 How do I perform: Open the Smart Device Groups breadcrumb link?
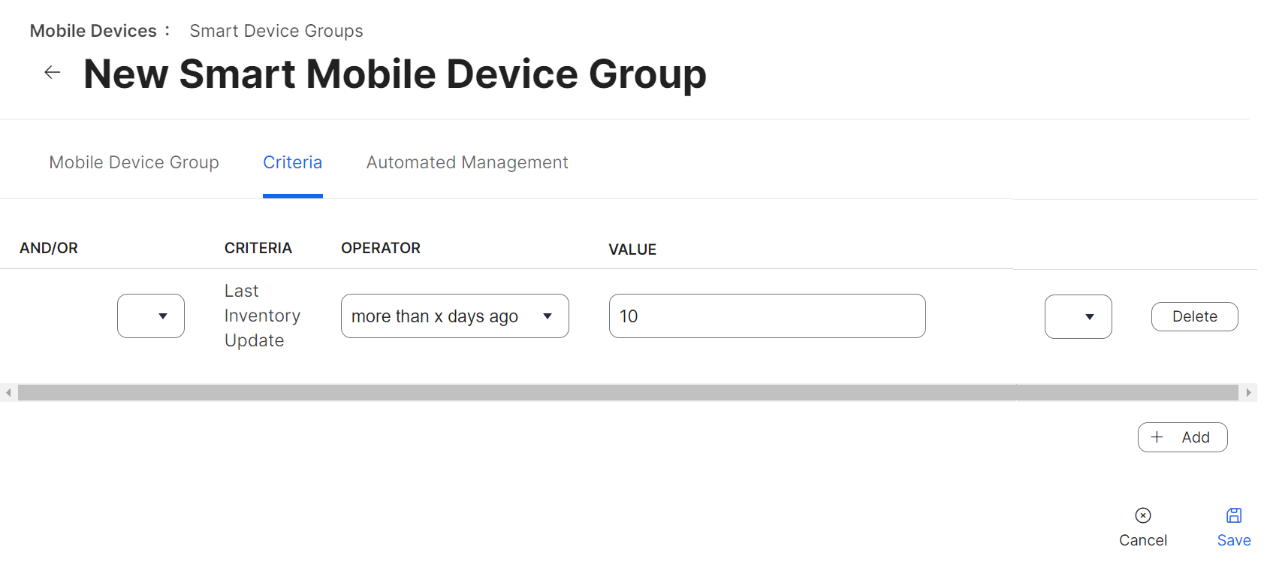276,31
